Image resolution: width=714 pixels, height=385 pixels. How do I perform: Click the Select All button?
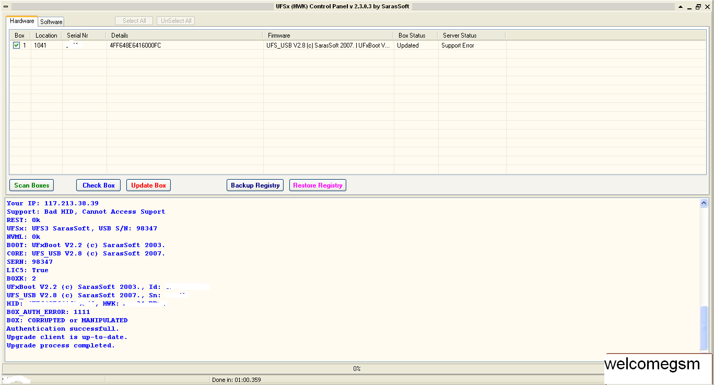[134, 21]
